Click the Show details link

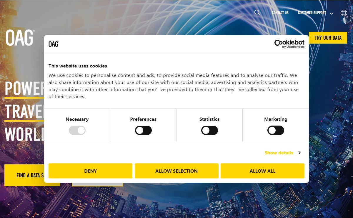point(279,153)
